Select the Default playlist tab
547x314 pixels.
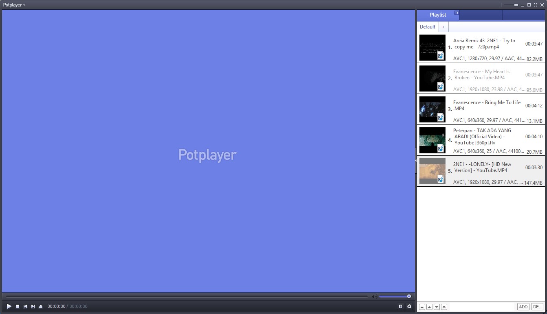[x=427, y=26]
